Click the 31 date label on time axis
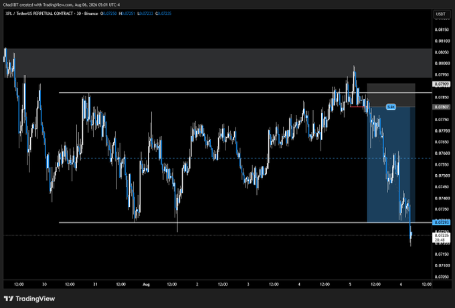This screenshot has width=455, height=308. coord(95,285)
